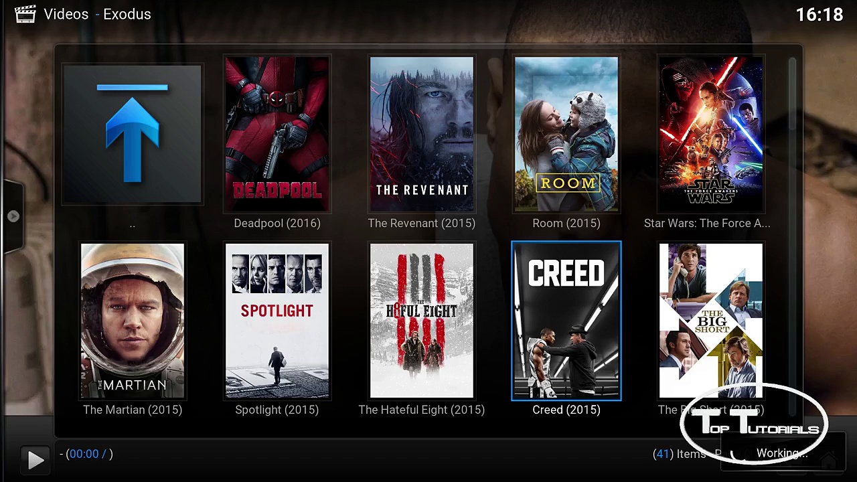This screenshot has height=482, width=857.
Task: Click the 00:00 playback time indicator
Action: pyautogui.click(x=83, y=454)
